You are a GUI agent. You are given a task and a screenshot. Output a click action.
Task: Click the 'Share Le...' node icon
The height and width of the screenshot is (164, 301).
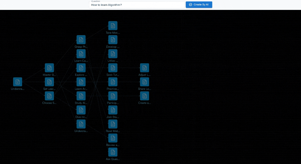click(x=144, y=82)
